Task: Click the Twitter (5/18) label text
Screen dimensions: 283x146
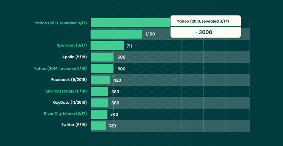Action: click(74, 125)
